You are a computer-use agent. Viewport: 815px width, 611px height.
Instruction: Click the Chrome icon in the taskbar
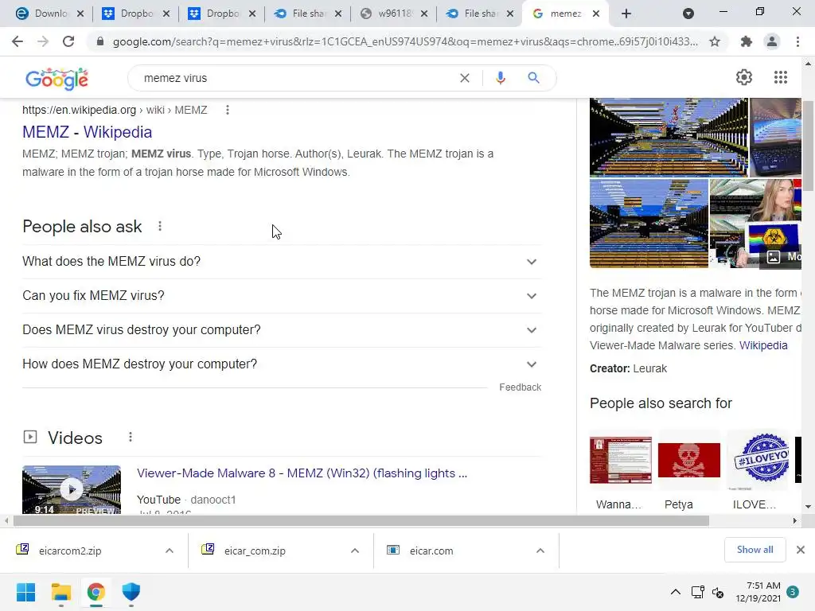[96, 592]
